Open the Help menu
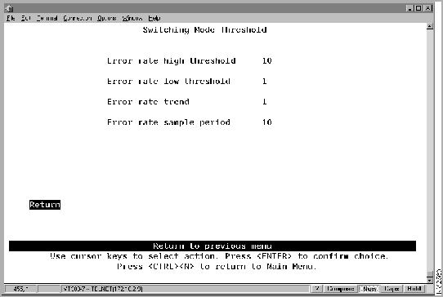This screenshot has height=297, width=443. (x=154, y=18)
